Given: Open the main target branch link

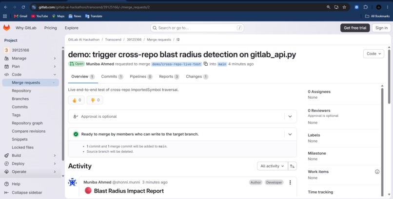Looking at the screenshot, I should point(222,64).
